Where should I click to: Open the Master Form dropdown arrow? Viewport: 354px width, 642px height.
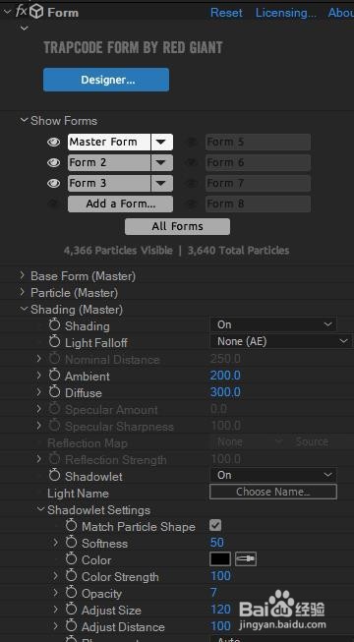tap(161, 143)
